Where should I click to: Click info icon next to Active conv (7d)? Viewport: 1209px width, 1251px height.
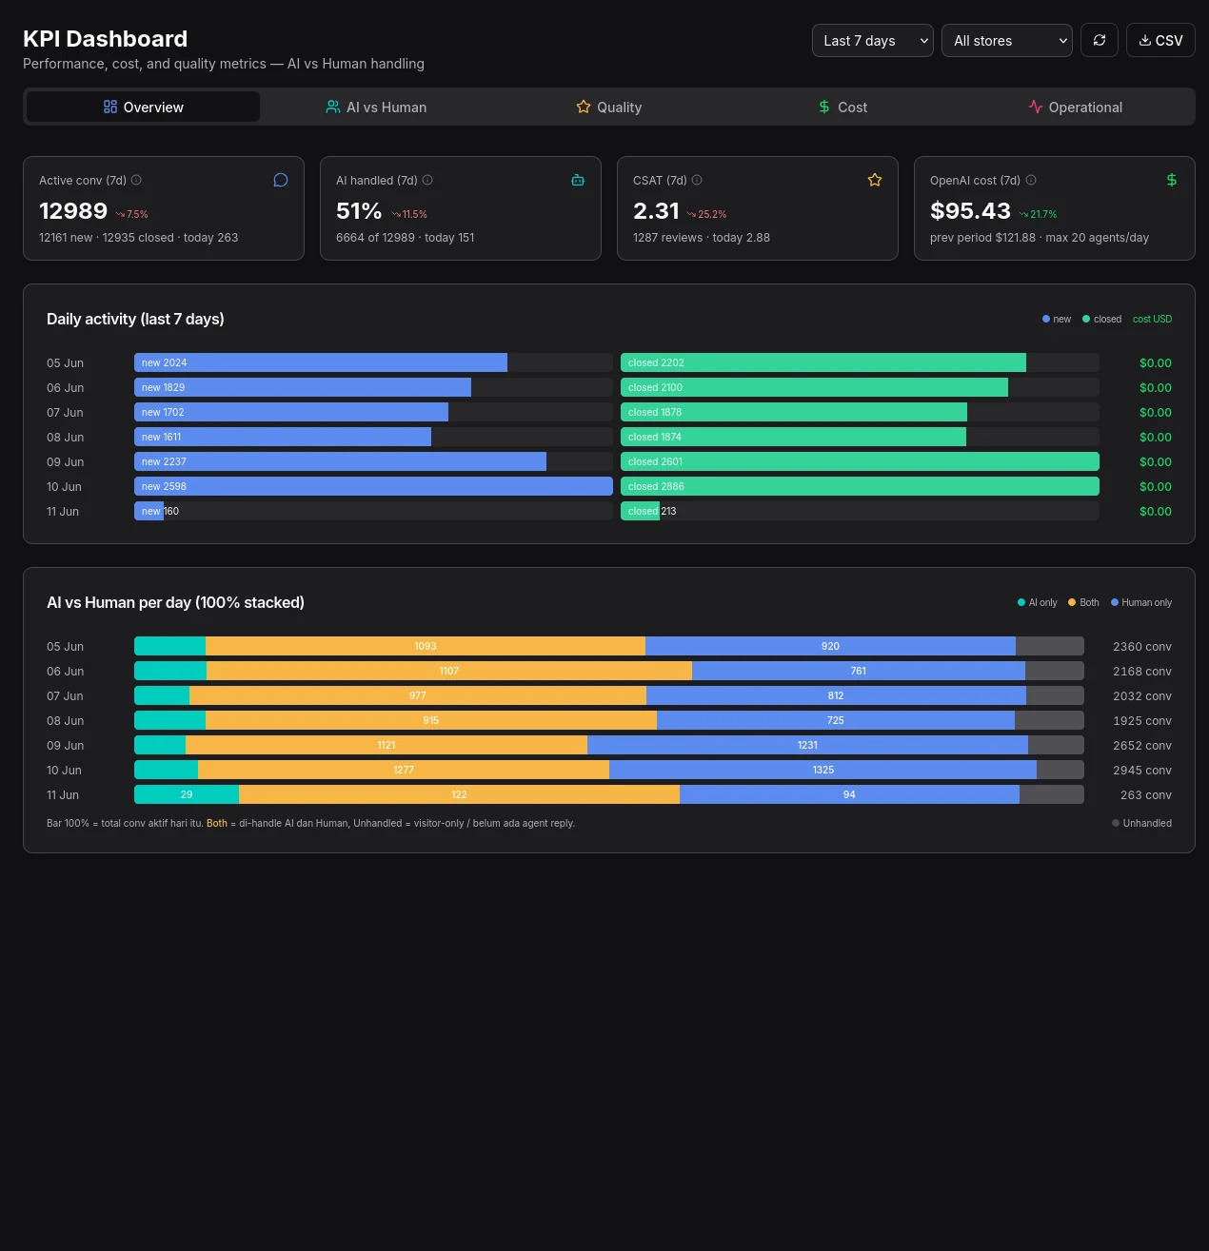(x=136, y=180)
